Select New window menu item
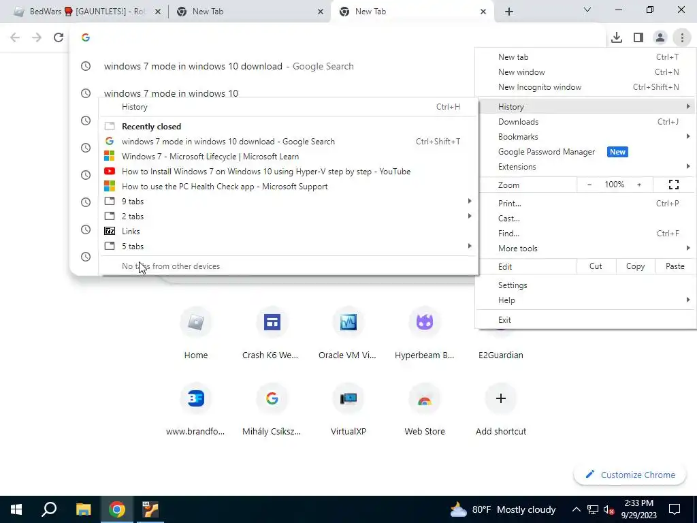The width and height of the screenshot is (697, 523). click(586, 72)
